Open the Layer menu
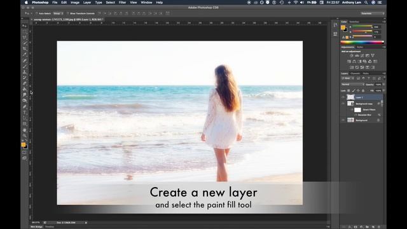Screen dimensions: 407x229 point(87,3)
